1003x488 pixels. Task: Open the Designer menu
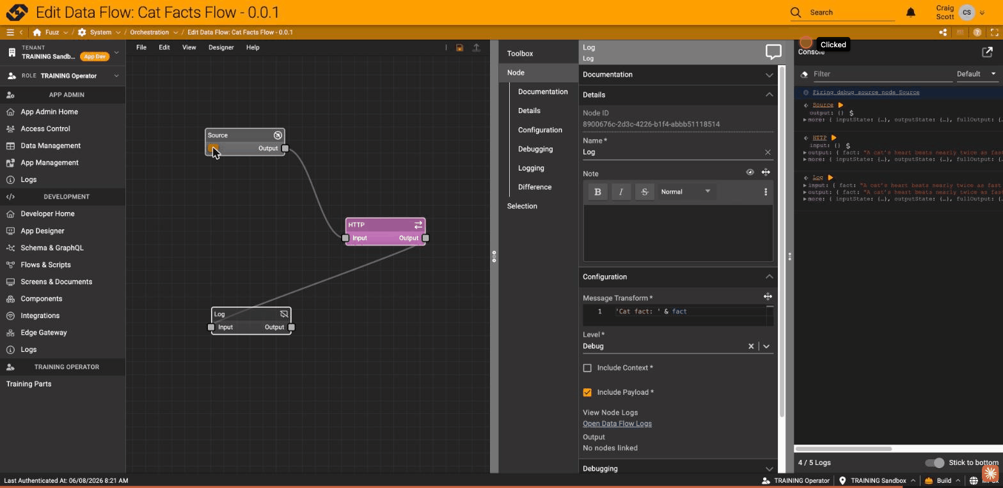[221, 47]
